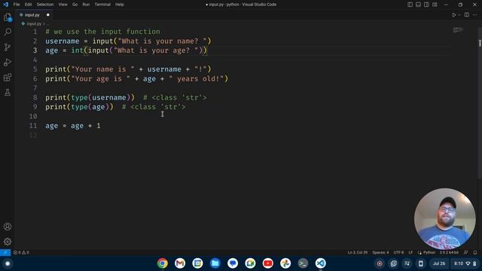Open the Run and Debug view
482x271 pixels.
[8, 62]
